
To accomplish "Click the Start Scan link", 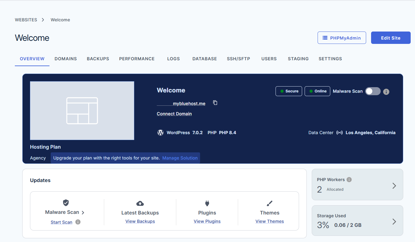I will [62, 222].
